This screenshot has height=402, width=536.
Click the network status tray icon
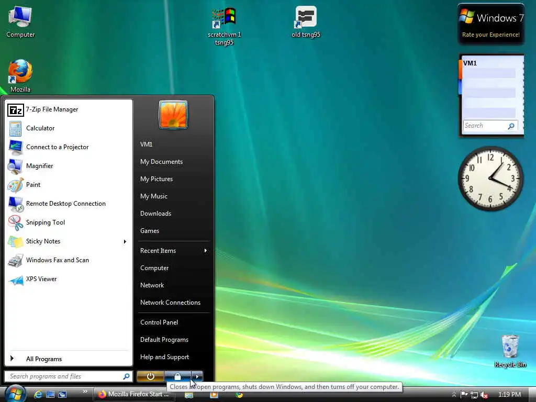(474, 395)
